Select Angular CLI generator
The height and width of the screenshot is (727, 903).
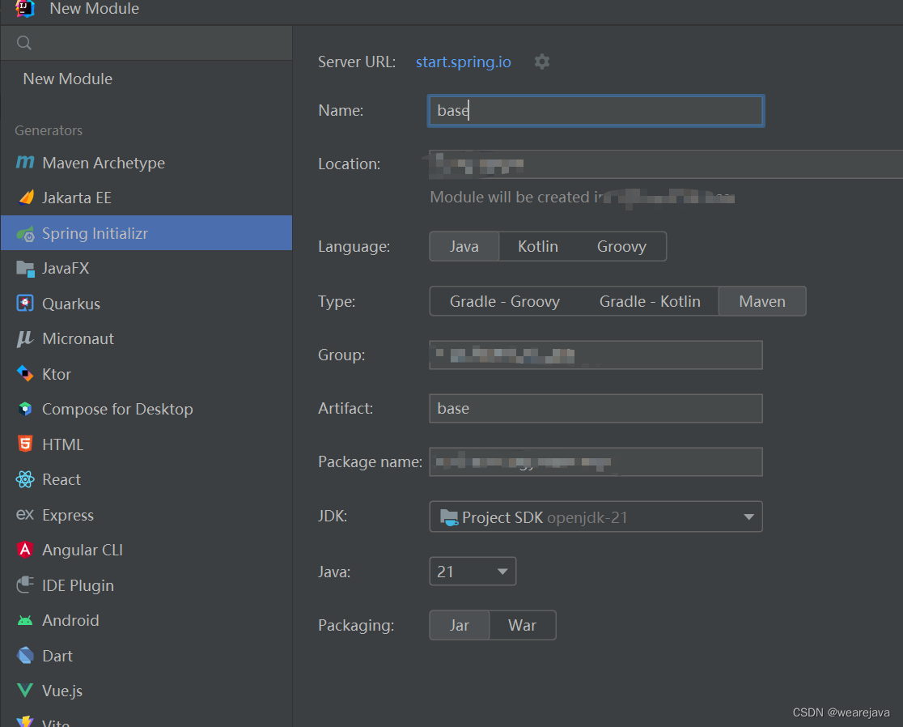[146, 551]
